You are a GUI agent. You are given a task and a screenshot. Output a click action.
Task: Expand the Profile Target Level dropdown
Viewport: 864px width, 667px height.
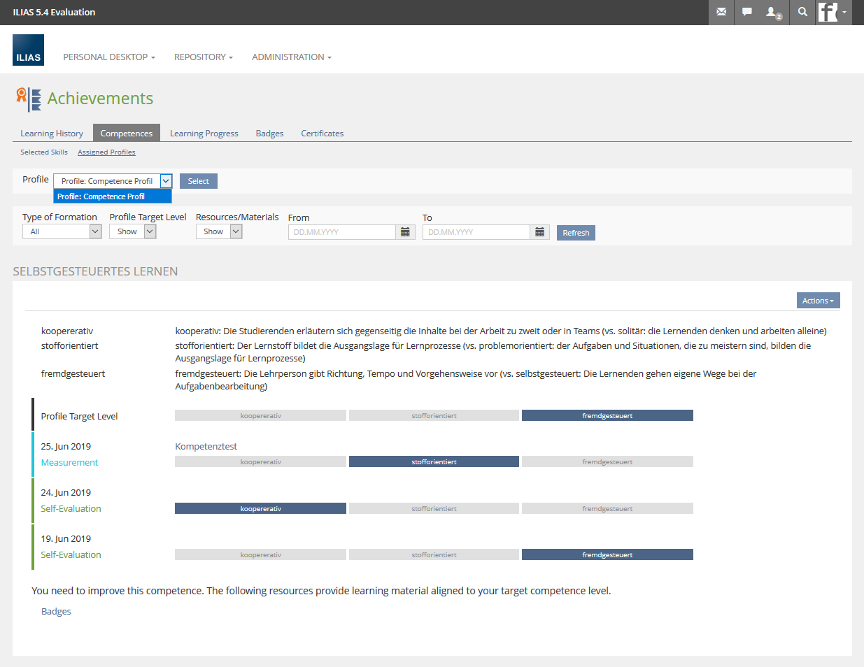[132, 231]
